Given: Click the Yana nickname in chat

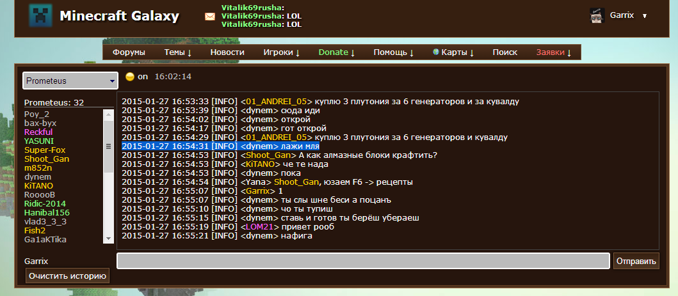Looking at the screenshot, I should 255,182.
